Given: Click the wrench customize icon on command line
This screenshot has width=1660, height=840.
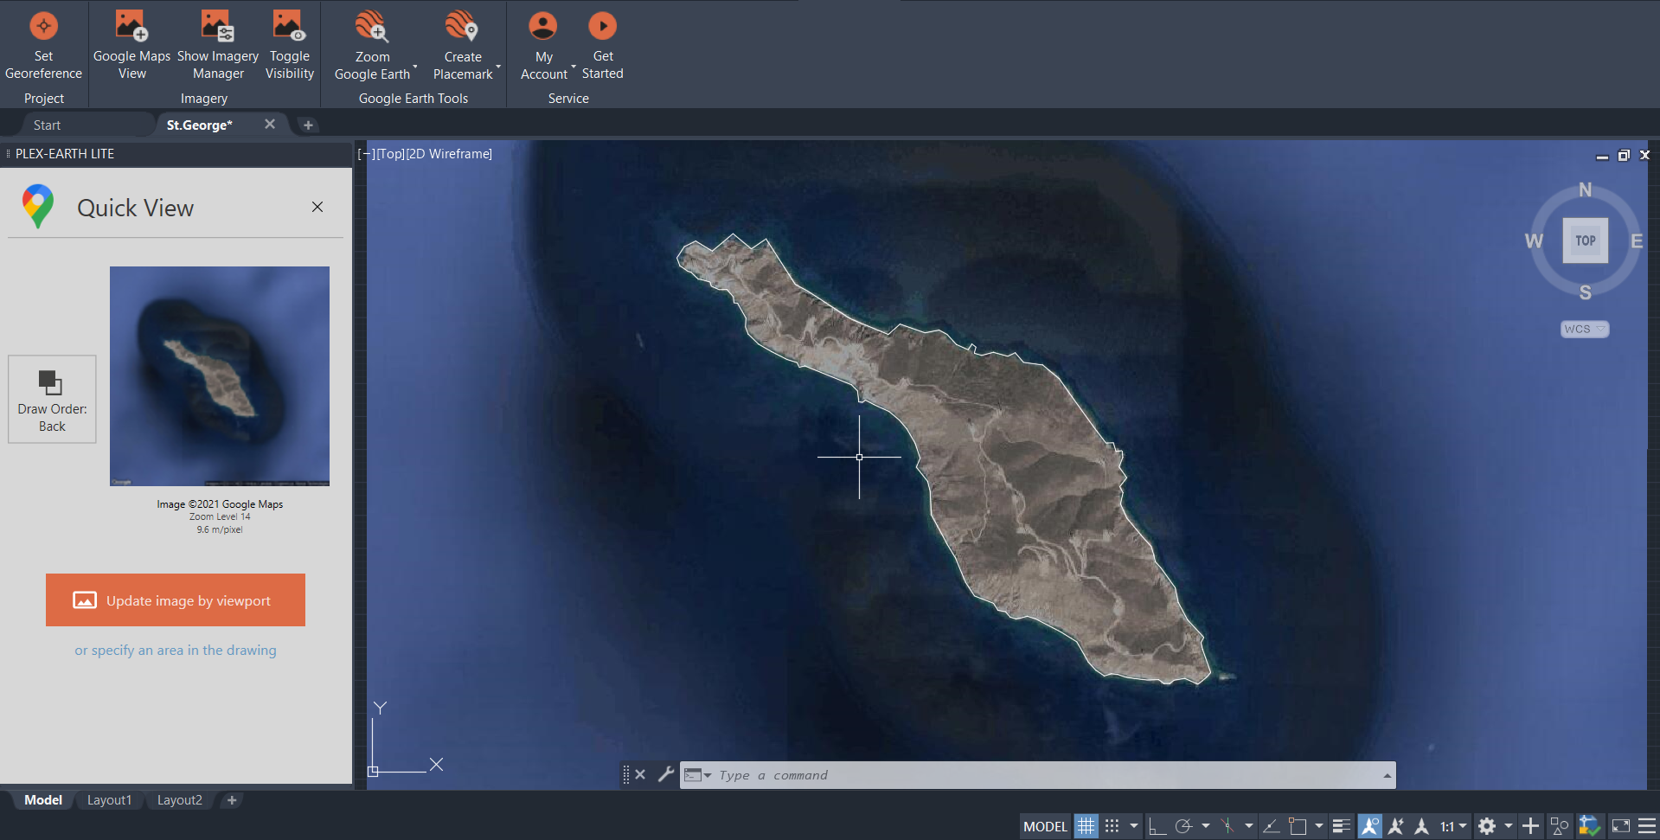Looking at the screenshot, I should [665, 774].
